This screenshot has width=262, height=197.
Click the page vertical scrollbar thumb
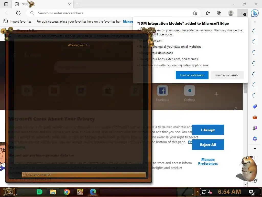(x=245, y=88)
